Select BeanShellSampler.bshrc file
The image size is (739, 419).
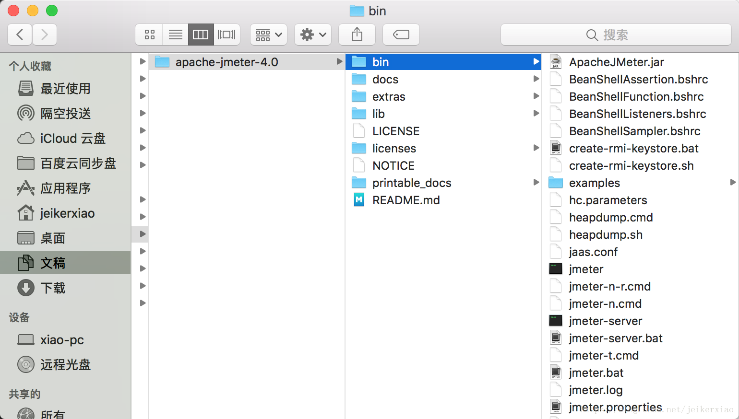(641, 131)
